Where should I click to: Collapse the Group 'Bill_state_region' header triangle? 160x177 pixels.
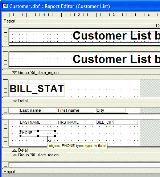(x=15, y=73)
